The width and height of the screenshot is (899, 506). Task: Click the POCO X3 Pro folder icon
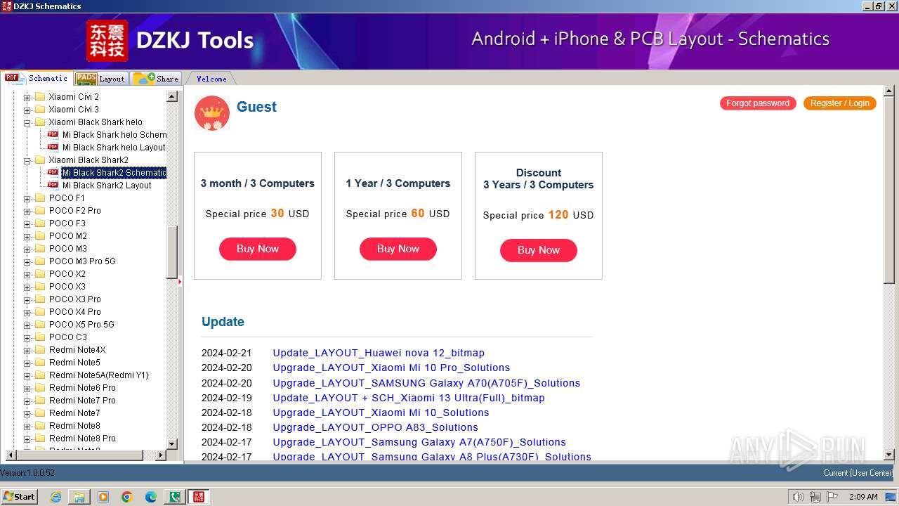click(40, 299)
